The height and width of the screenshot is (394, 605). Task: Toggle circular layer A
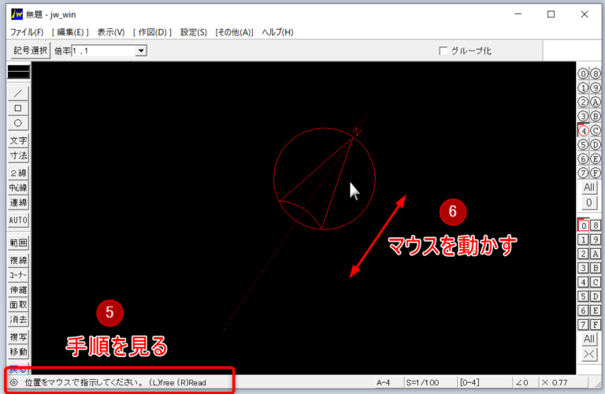pos(596,102)
